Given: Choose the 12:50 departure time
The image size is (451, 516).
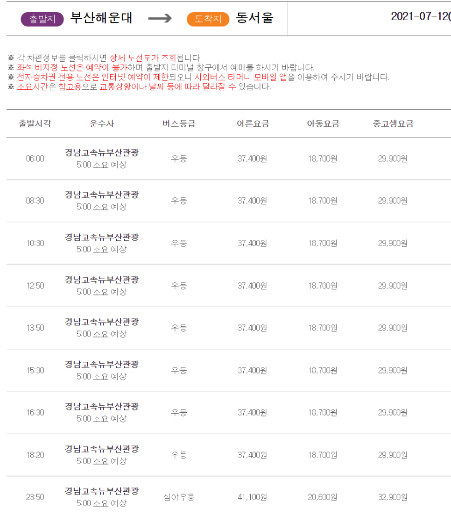Looking at the screenshot, I should (35, 286).
